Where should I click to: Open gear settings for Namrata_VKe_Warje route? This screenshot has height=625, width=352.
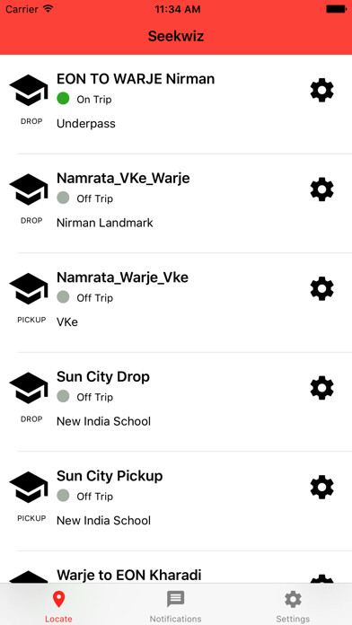[321, 189]
